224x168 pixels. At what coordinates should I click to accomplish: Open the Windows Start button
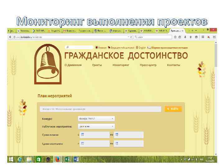(11, 159)
